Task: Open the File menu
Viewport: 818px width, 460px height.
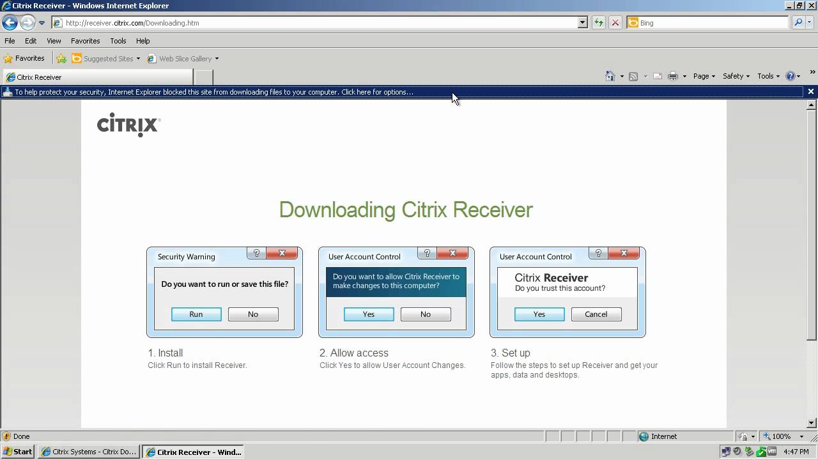Action: tap(10, 41)
